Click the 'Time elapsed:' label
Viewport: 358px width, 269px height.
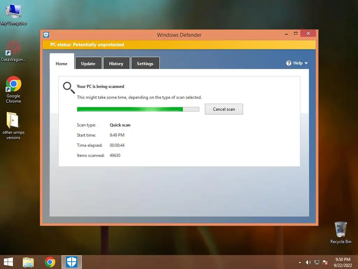[89, 145]
